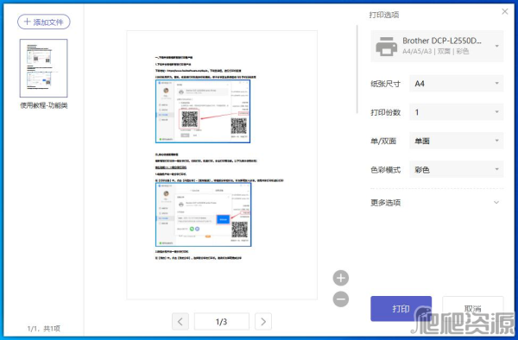Click the 纸张尺寸 label
518x340 pixels.
click(x=385, y=84)
